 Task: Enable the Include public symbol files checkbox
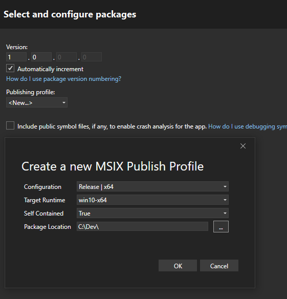10,125
